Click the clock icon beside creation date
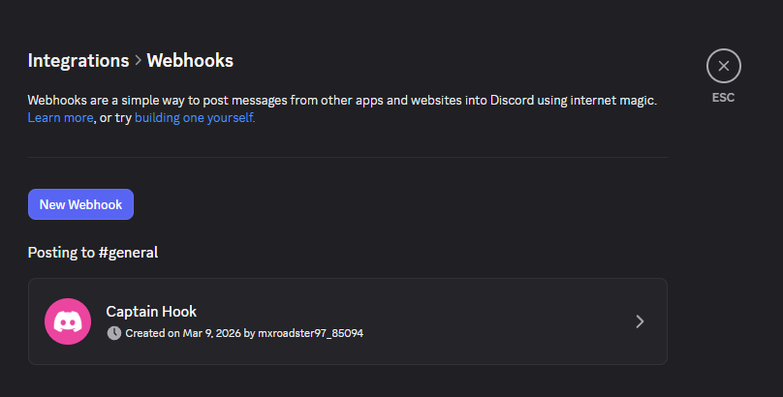 click(x=114, y=333)
